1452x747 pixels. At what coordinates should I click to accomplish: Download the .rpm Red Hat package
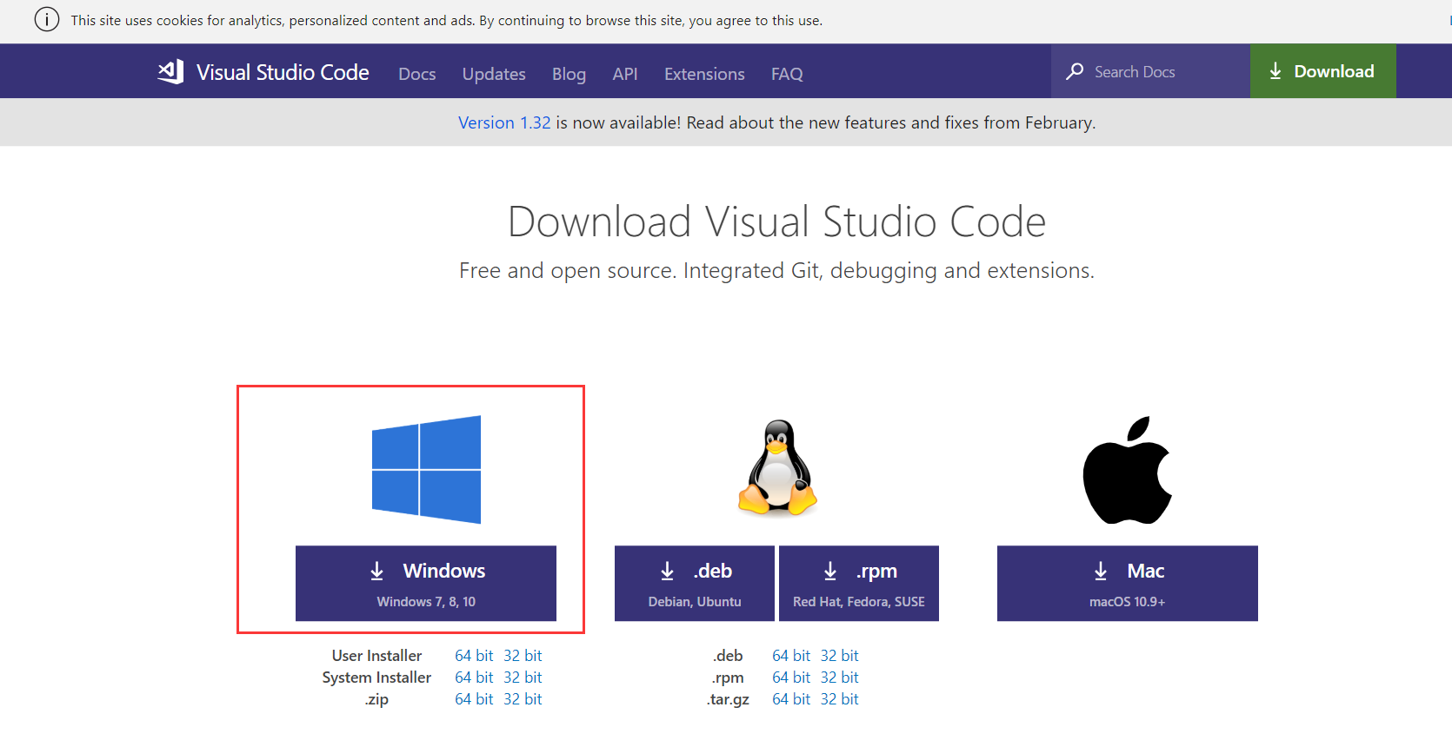coord(859,583)
